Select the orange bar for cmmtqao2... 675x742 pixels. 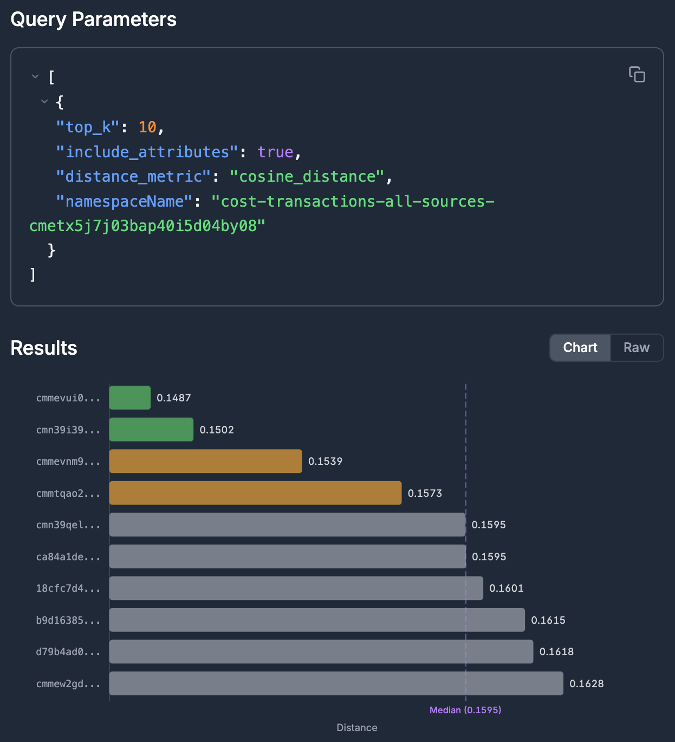[x=256, y=493]
